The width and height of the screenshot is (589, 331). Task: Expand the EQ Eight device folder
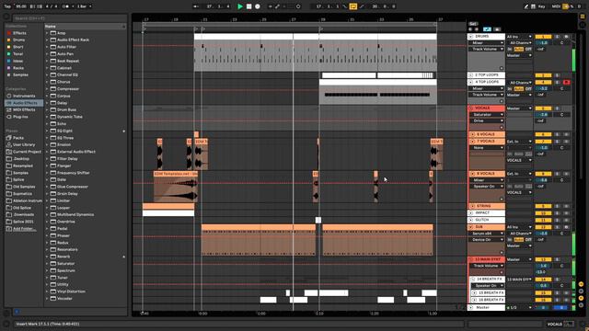(47, 131)
